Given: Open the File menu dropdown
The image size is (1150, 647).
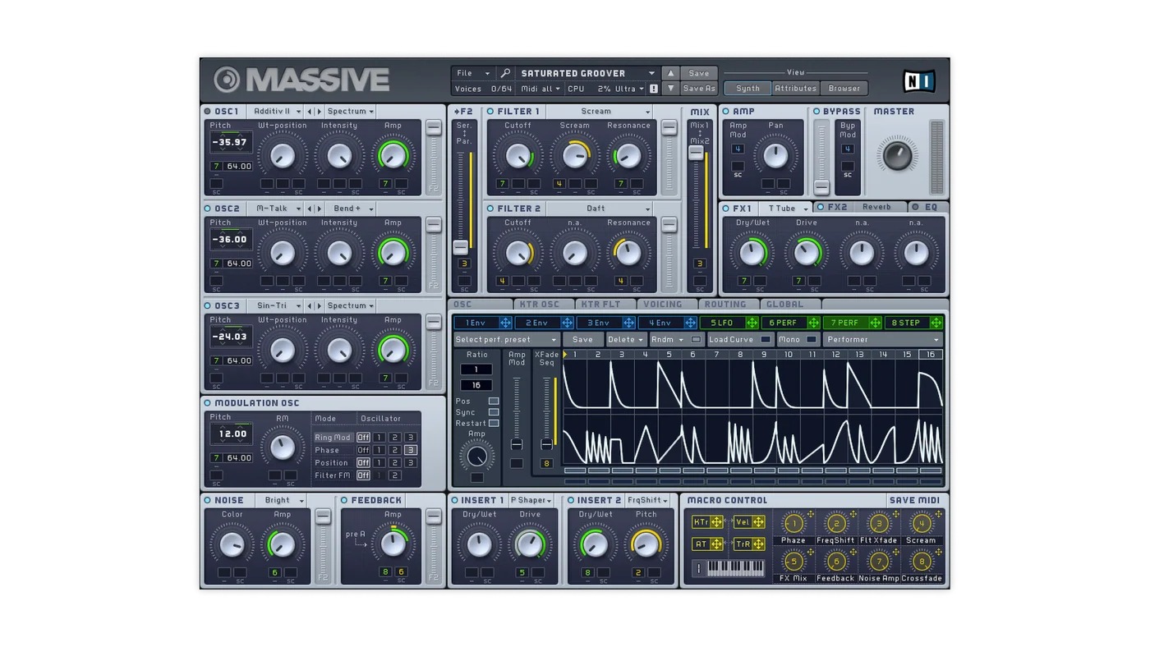Looking at the screenshot, I should click(x=473, y=73).
